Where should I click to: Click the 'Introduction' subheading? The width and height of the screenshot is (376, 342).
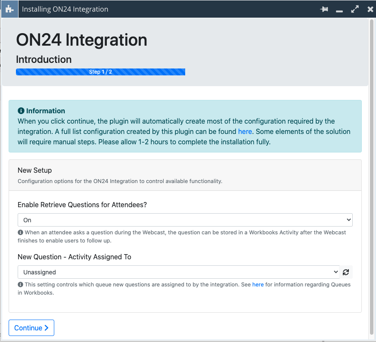(44, 59)
